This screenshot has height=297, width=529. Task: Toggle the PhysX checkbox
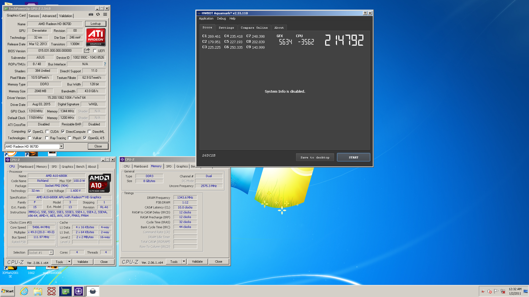69,138
